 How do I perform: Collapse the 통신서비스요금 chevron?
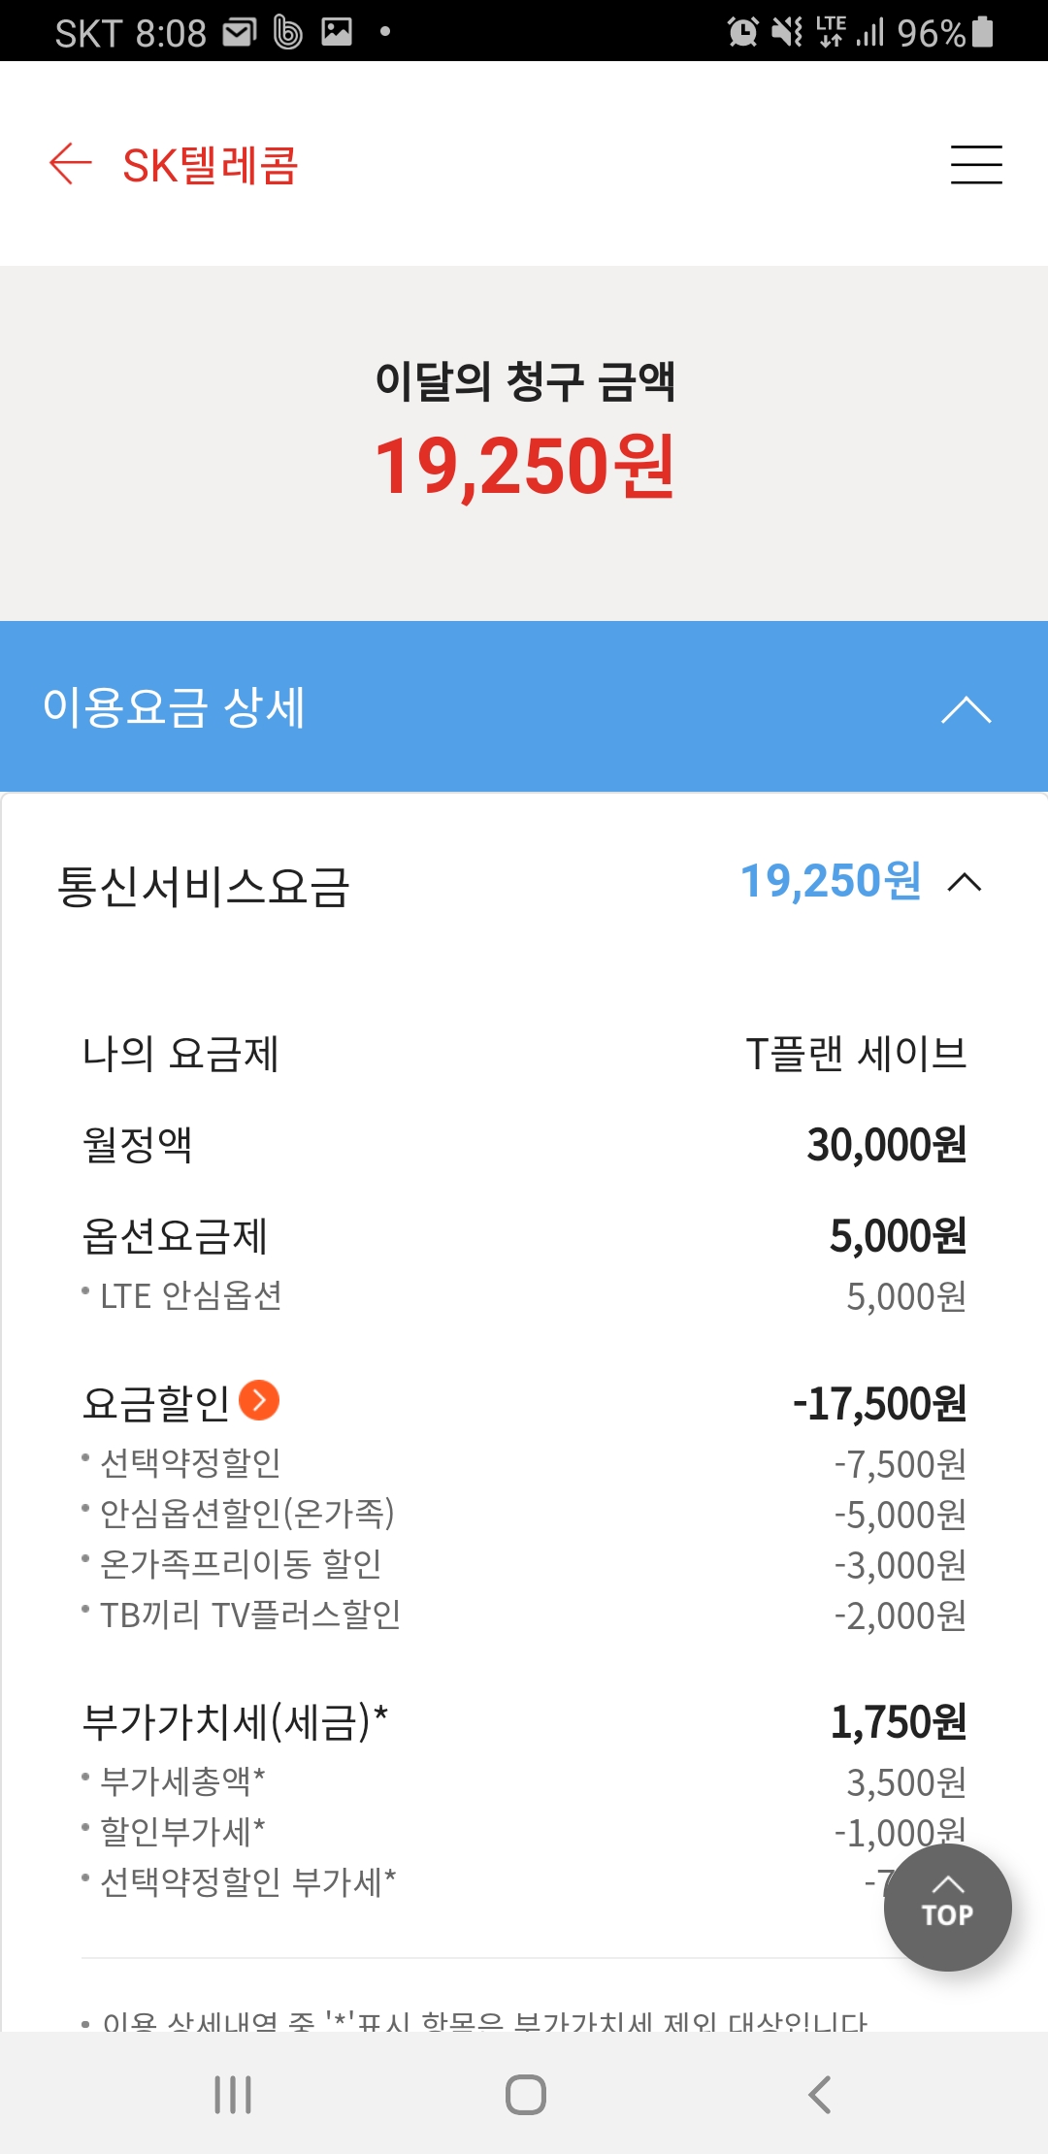pyautogui.click(x=965, y=883)
